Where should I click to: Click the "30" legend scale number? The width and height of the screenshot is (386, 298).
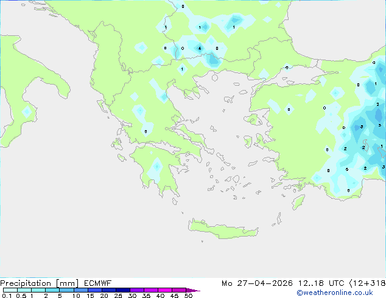coord(132,296)
